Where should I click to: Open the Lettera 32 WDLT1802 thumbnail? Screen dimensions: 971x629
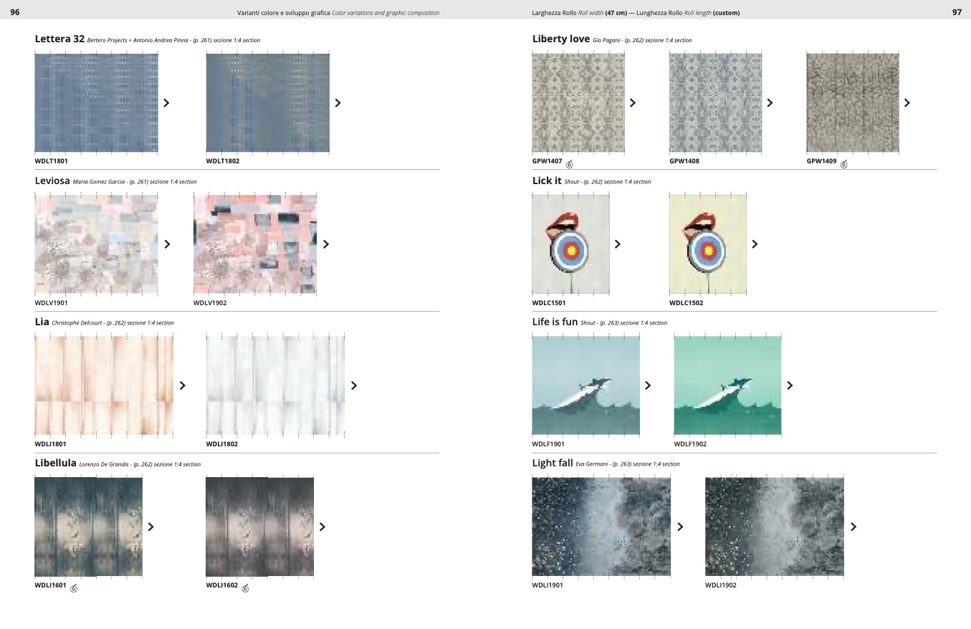267,102
